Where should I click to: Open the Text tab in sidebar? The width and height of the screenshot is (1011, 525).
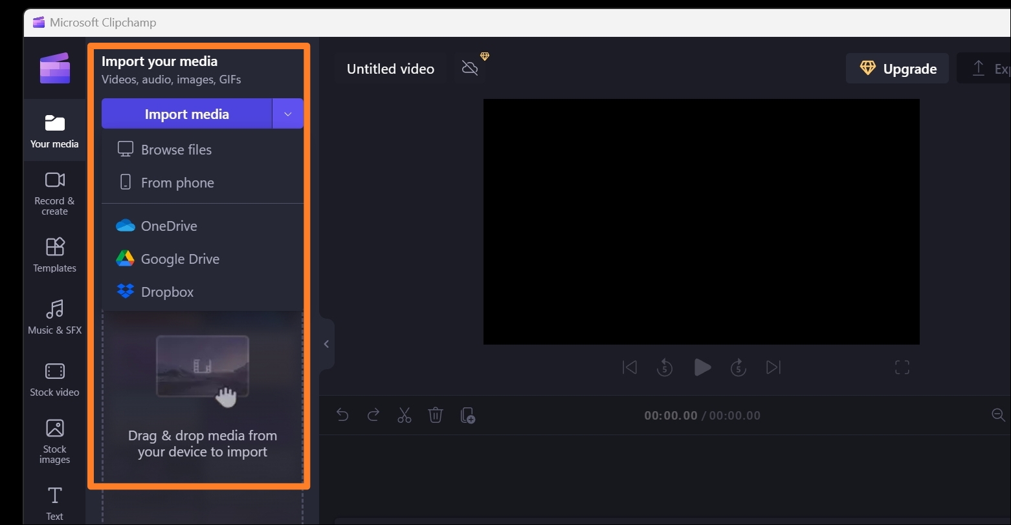[54, 503]
